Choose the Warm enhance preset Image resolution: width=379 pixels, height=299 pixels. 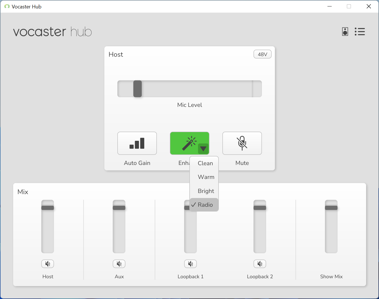204,177
